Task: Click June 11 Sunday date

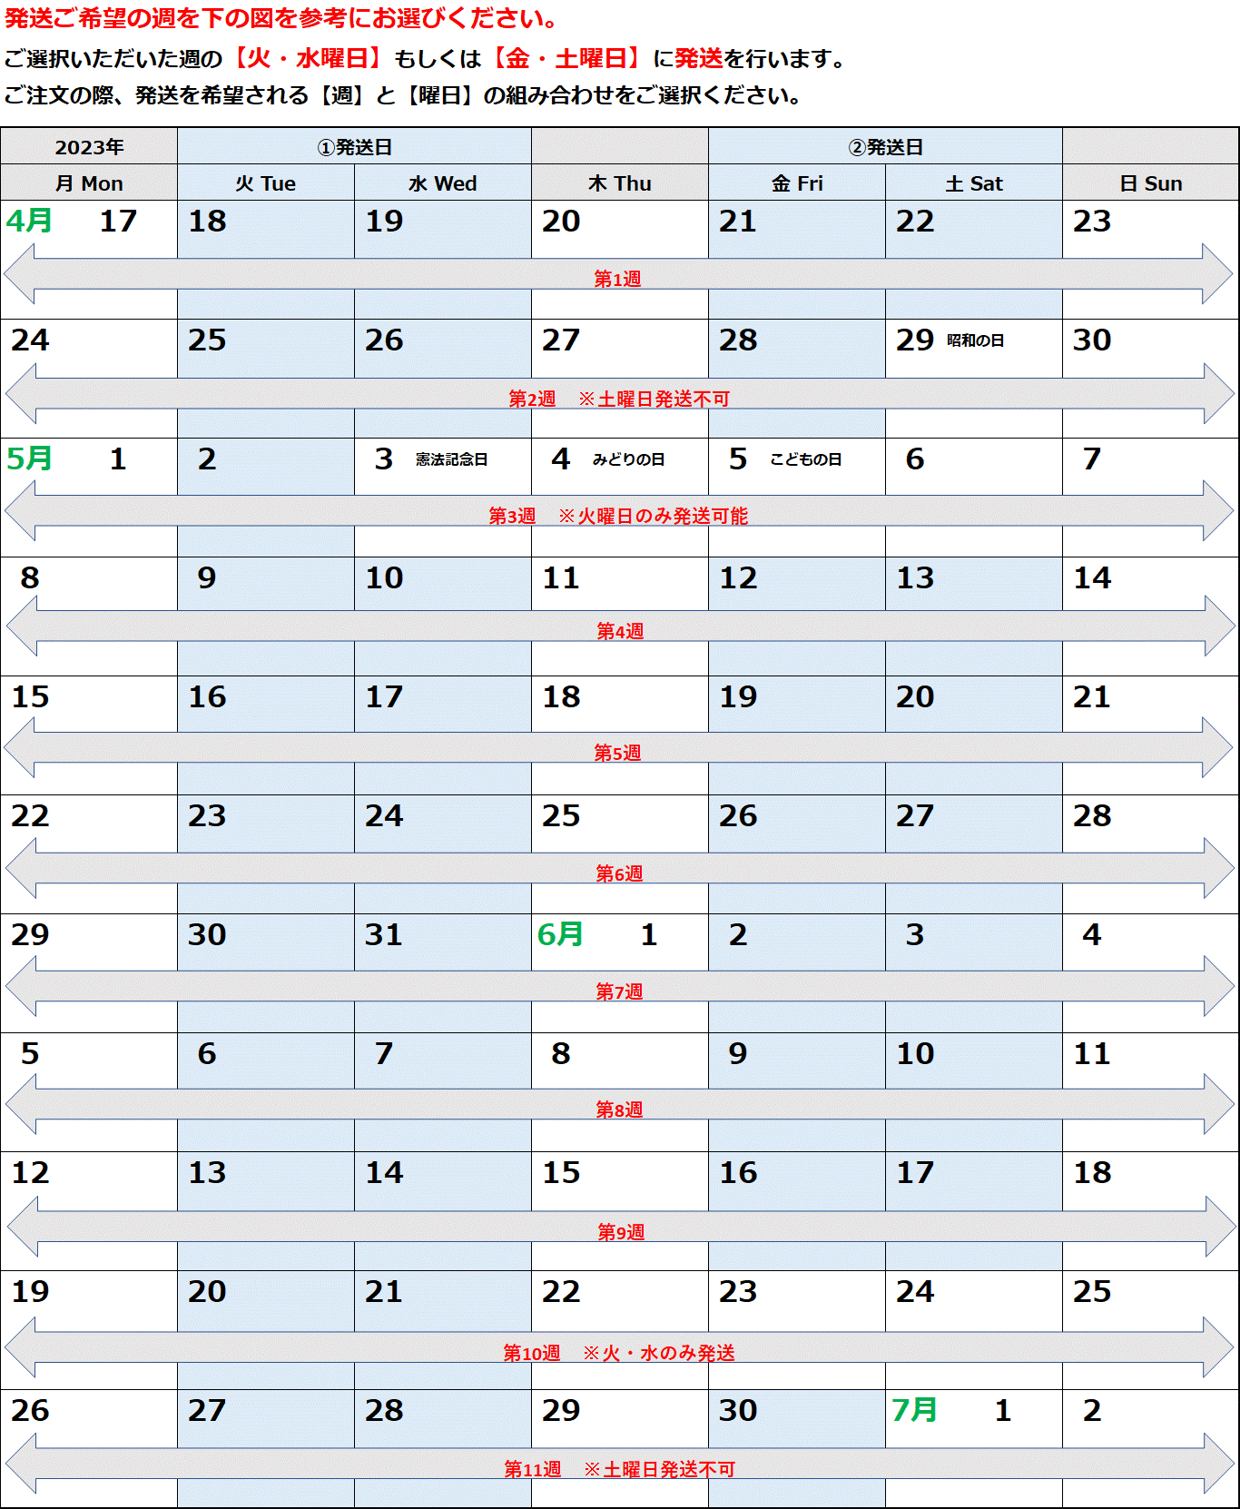Action: click(x=1092, y=1053)
